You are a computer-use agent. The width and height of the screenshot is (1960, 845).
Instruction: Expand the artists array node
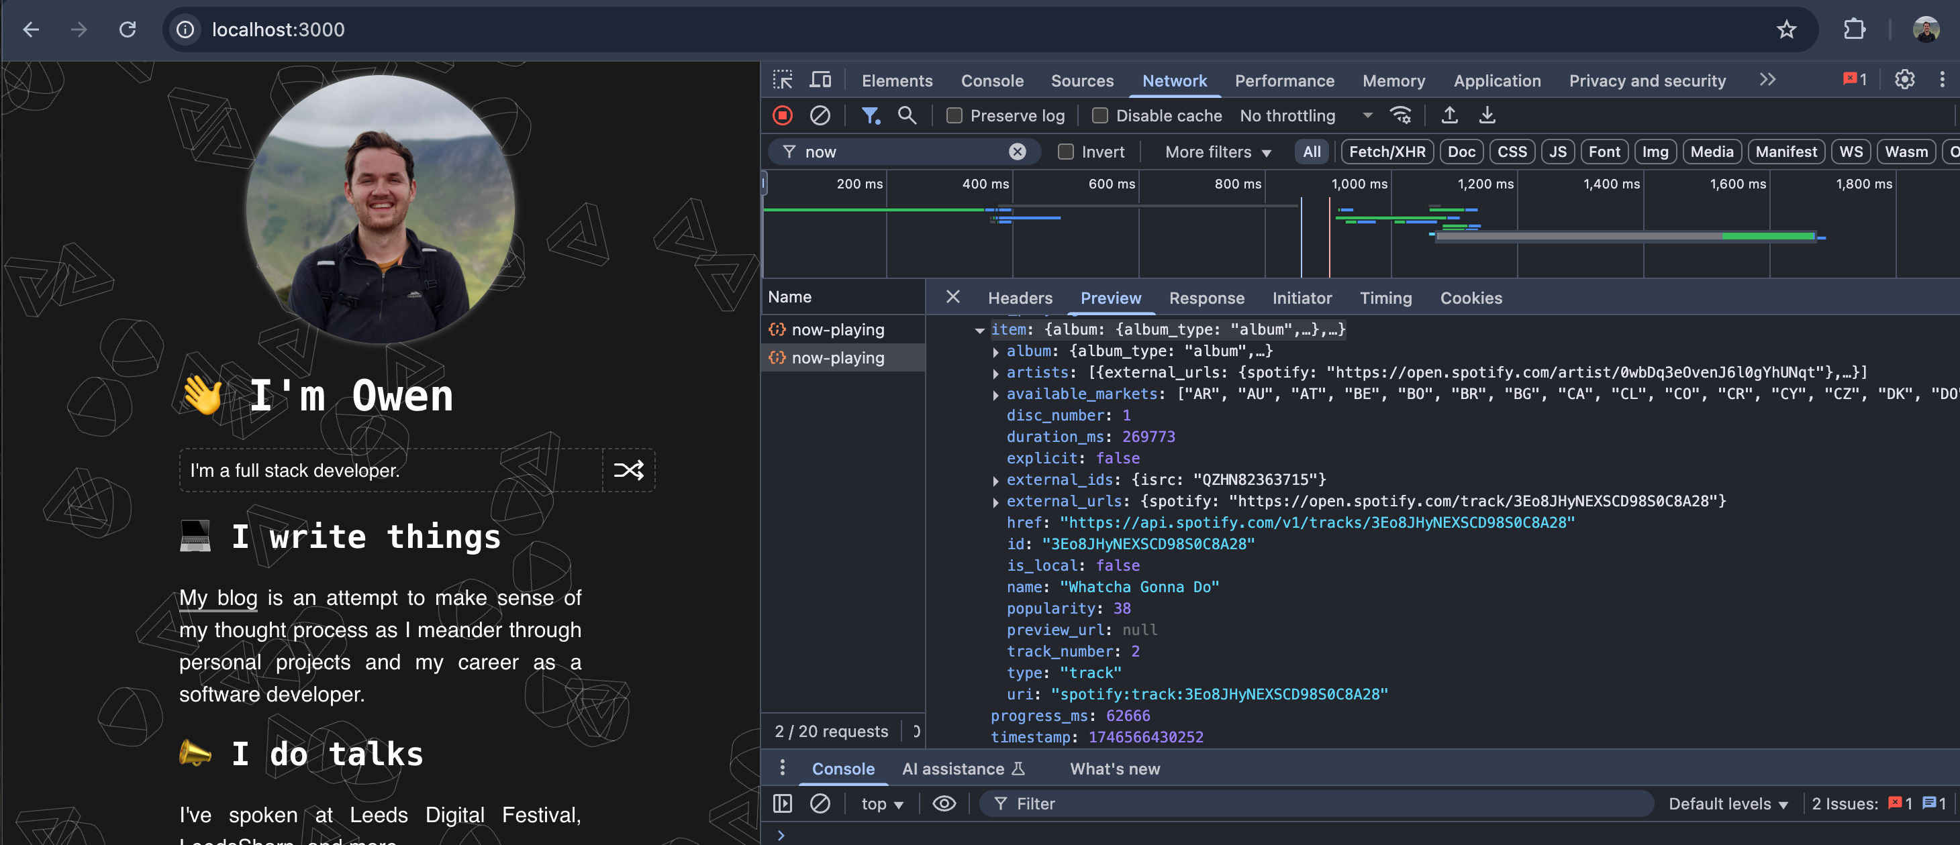pyautogui.click(x=995, y=373)
